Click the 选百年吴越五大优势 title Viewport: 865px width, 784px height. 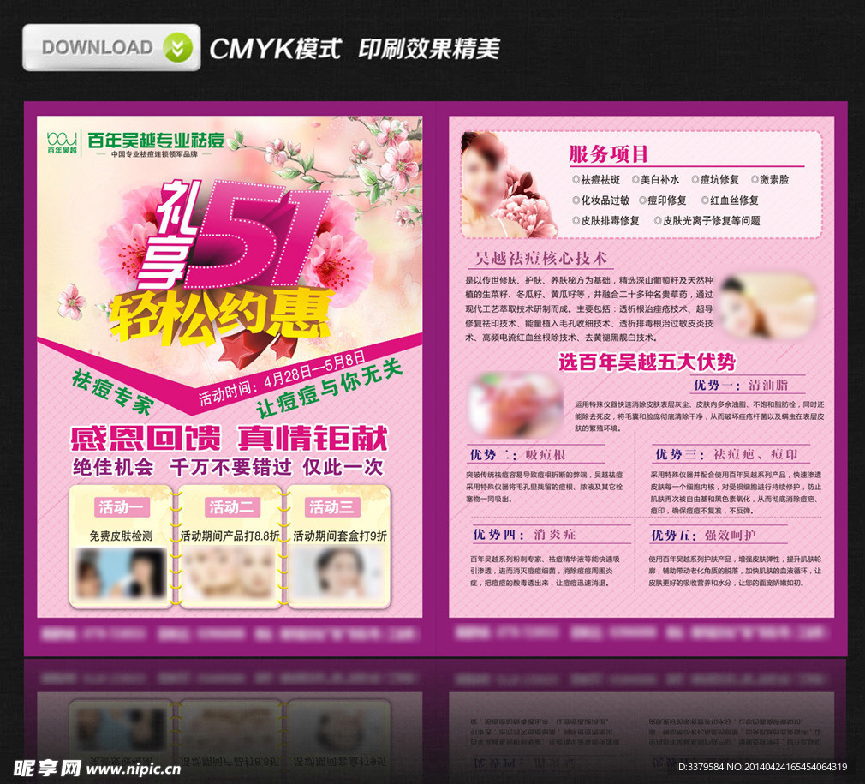point(647,362)
